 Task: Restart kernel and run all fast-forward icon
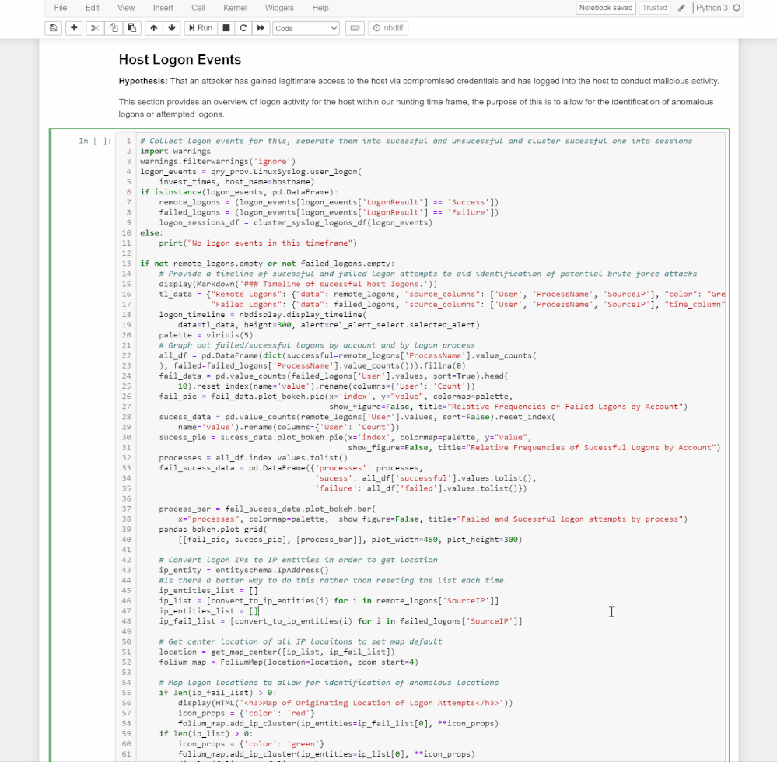click(261, 28)
